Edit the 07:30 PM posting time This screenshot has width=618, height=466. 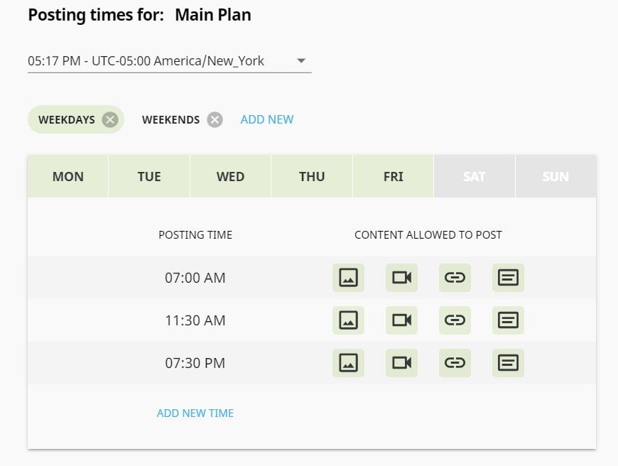pyautogui.click(x=195, y=363)
